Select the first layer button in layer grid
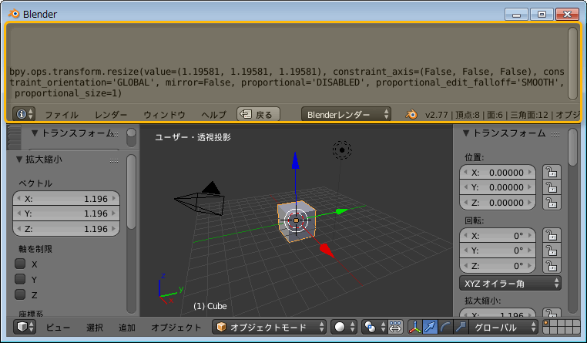Viewport: 587px width, 343px height. pyautogui.click(x=547, y=323)
